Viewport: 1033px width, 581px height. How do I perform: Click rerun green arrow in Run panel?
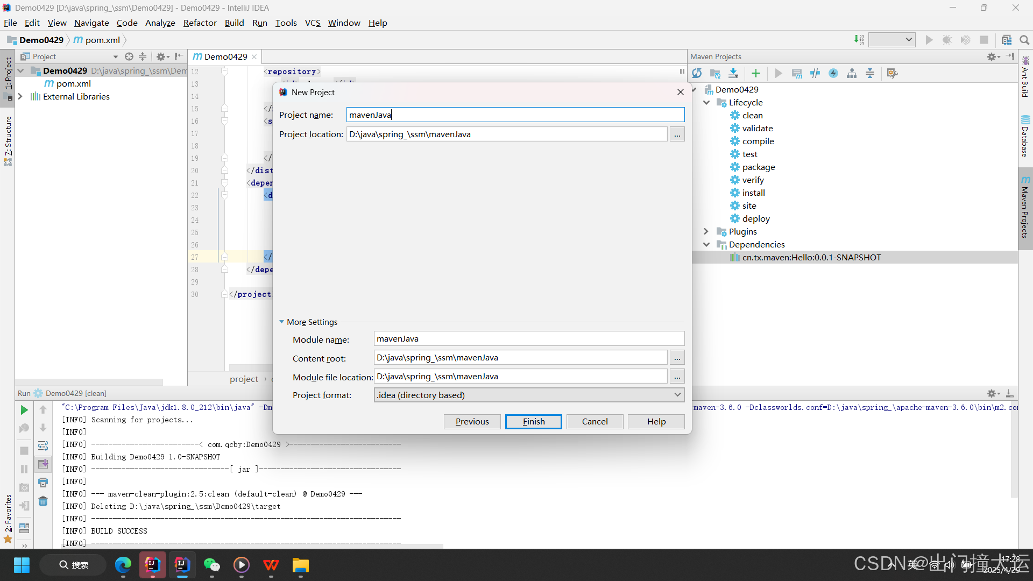pyautogui.click(x=24, y=410)
